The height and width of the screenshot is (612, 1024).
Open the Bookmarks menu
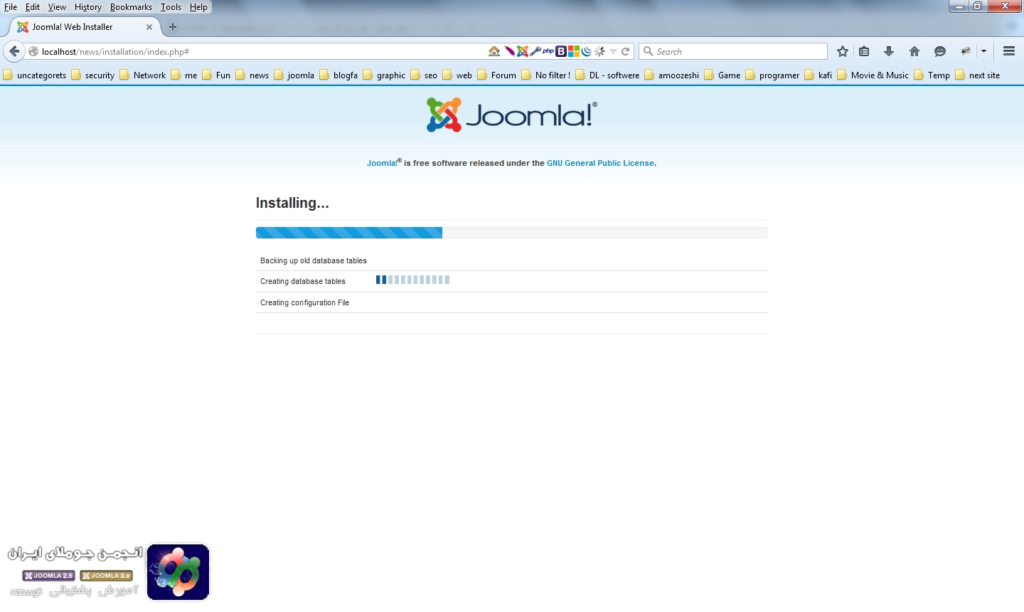(131, 7)
